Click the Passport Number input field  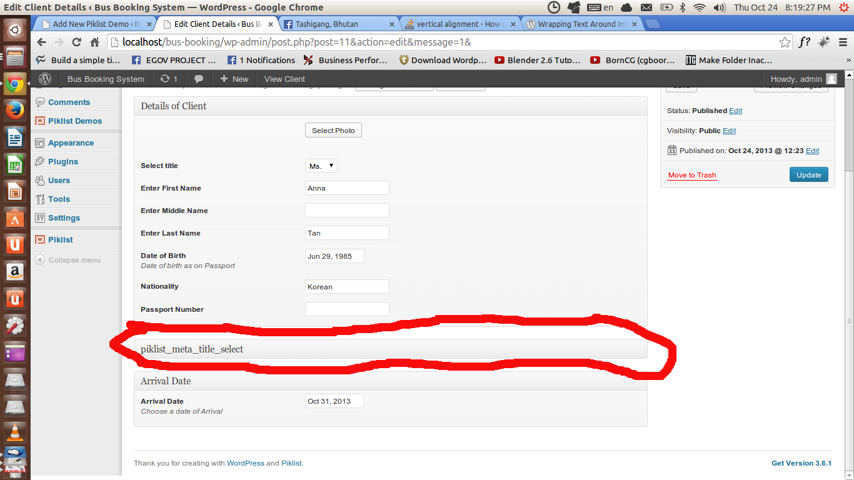tap(347, 309)
